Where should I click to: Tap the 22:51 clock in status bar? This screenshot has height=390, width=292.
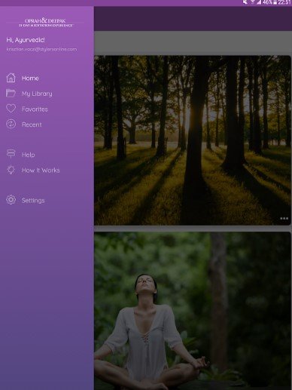pos(284,2)
